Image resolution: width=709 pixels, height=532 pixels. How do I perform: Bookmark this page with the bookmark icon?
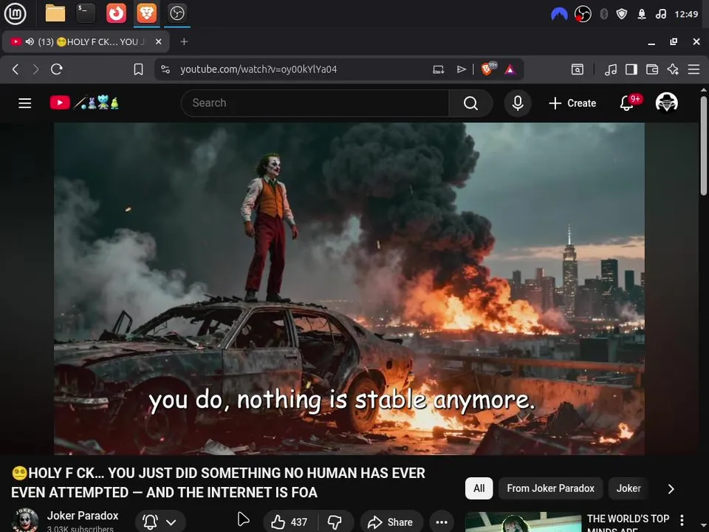138,69
